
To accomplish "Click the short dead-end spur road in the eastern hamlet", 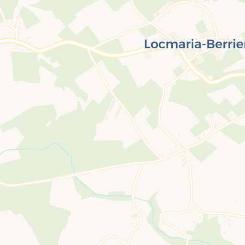I will click(x=213, y=123).
